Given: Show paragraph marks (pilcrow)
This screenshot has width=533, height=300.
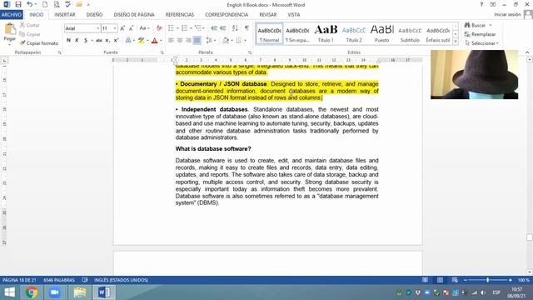Looking at the screenshot, I should pos(247,27).
